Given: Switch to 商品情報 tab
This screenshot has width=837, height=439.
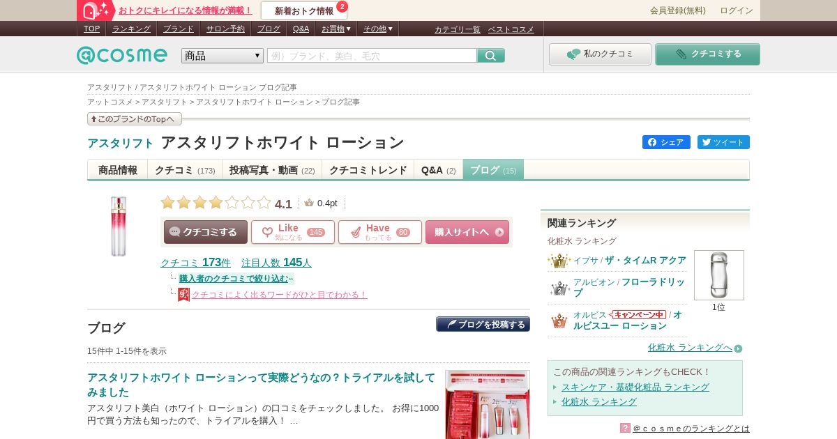Looking at the screenshot, I should click(x=118, y=169).
